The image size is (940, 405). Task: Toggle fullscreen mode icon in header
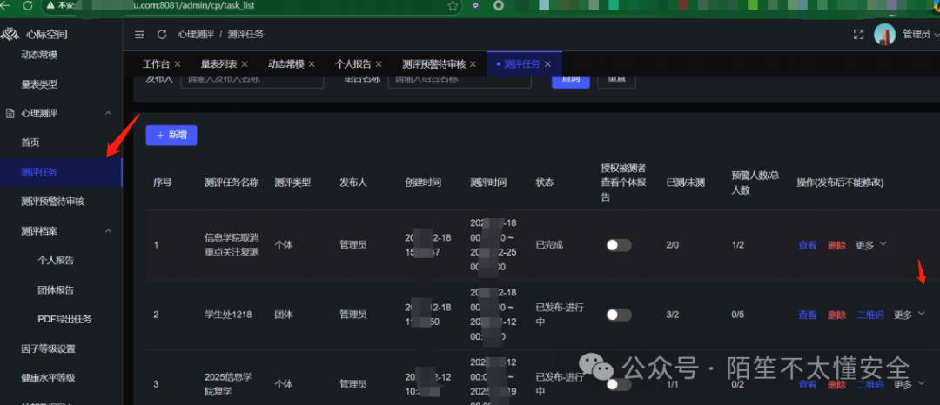click(x=858, y=35)
